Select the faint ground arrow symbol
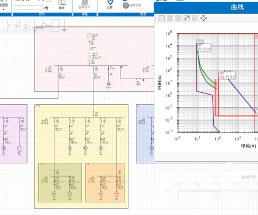The width and height of the screenshot is (258, 215). pos(64,26)
